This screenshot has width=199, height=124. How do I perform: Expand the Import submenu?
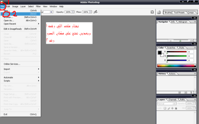(20, 69)
